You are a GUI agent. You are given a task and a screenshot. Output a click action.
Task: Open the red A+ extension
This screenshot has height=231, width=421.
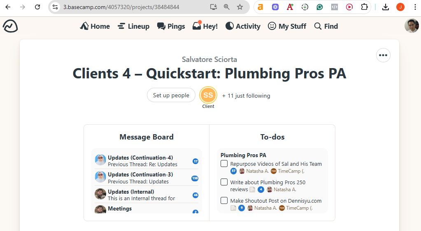click(x=290, y=7)
